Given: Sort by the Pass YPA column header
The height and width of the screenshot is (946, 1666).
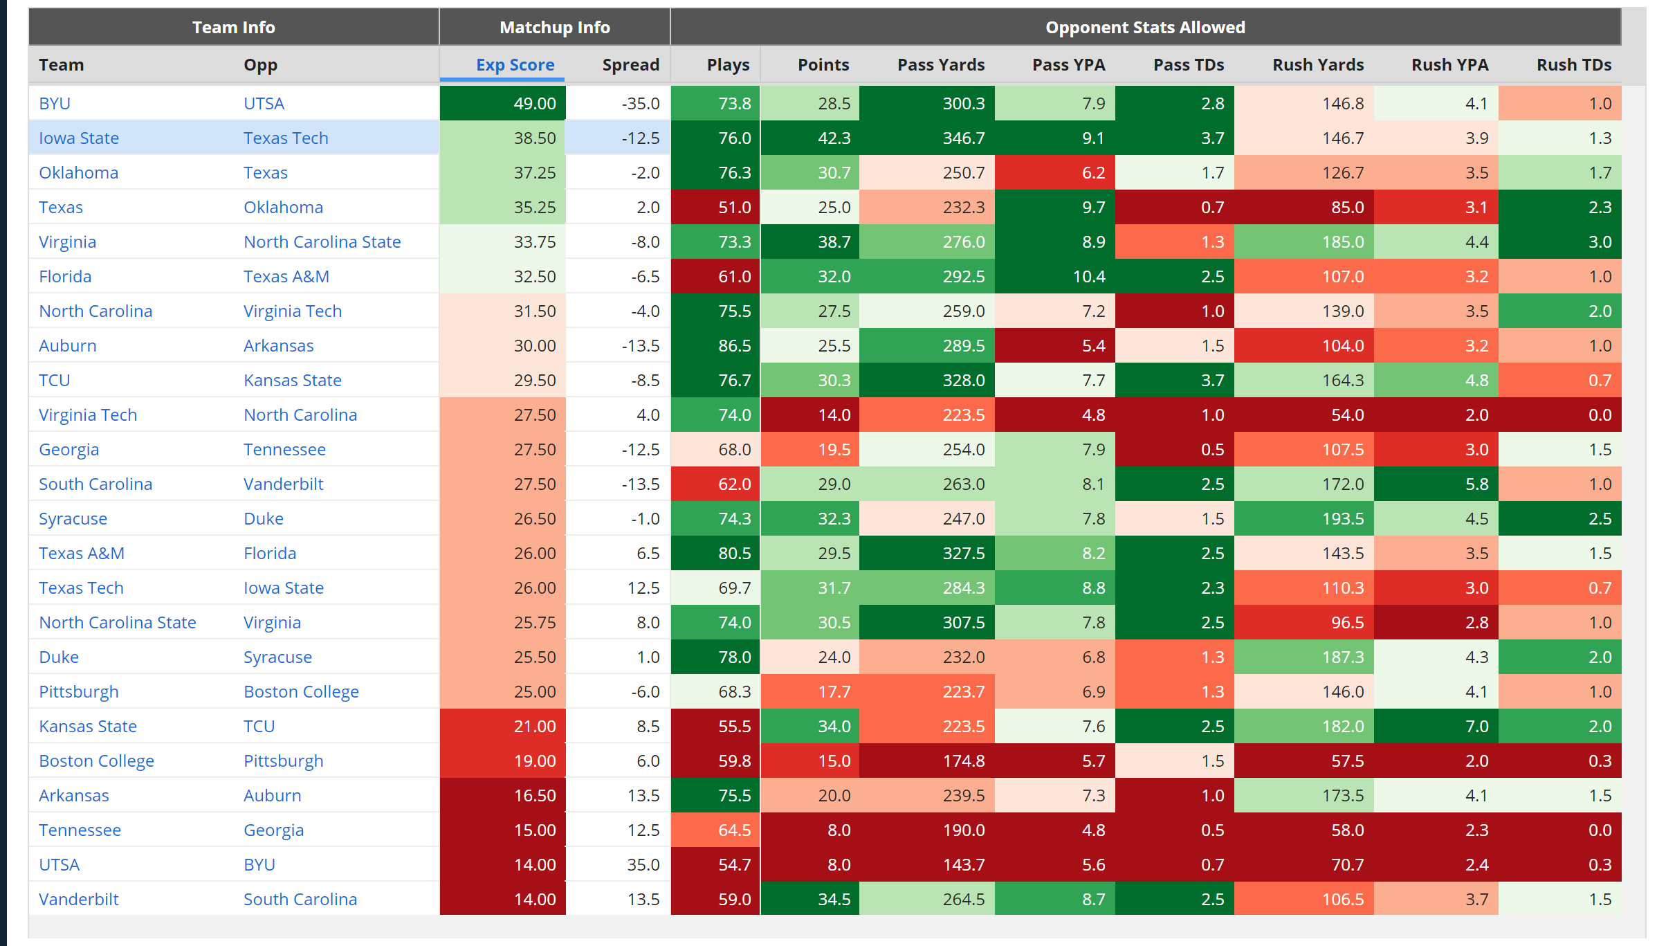Looking at the screenshot, I should point(1068,65).
